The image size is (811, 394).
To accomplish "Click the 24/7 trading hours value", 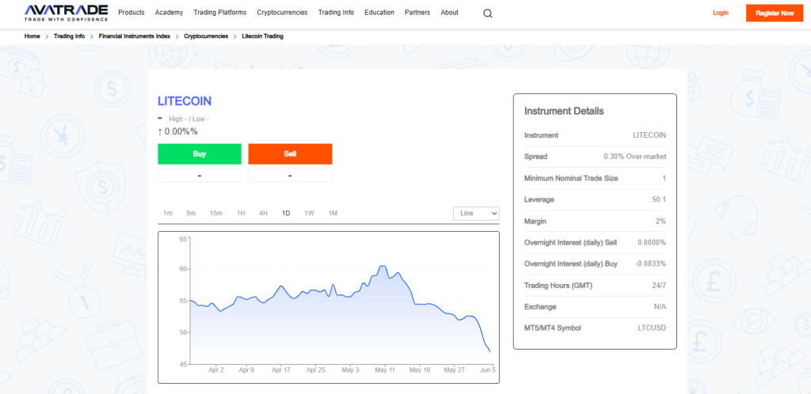I will [x=659, y=286].
